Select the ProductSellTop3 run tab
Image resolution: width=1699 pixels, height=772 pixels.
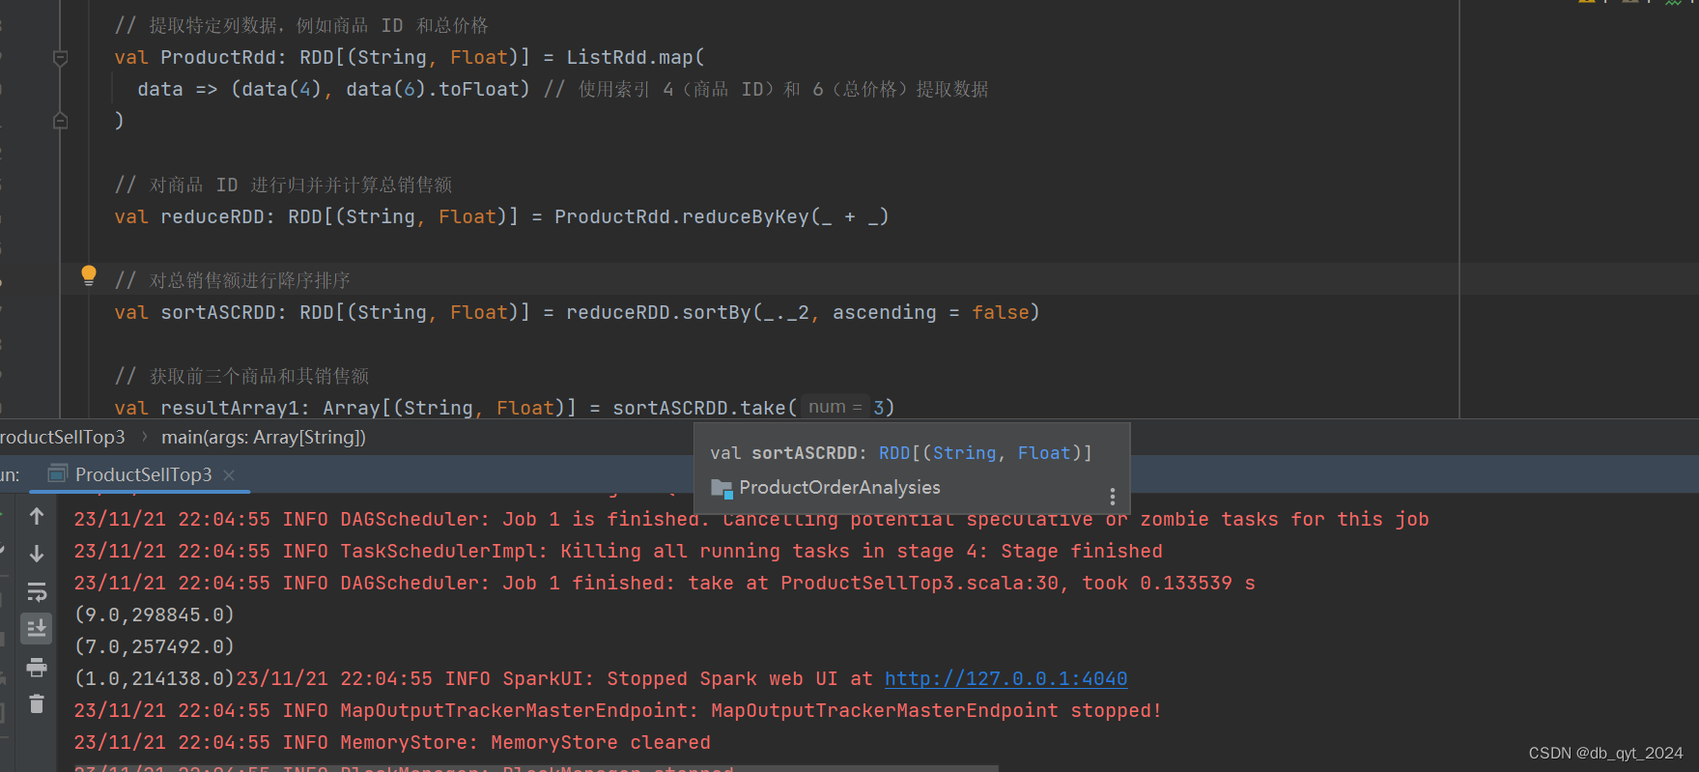143,474
